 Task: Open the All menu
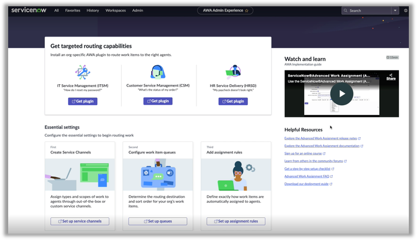click(56, 10)
